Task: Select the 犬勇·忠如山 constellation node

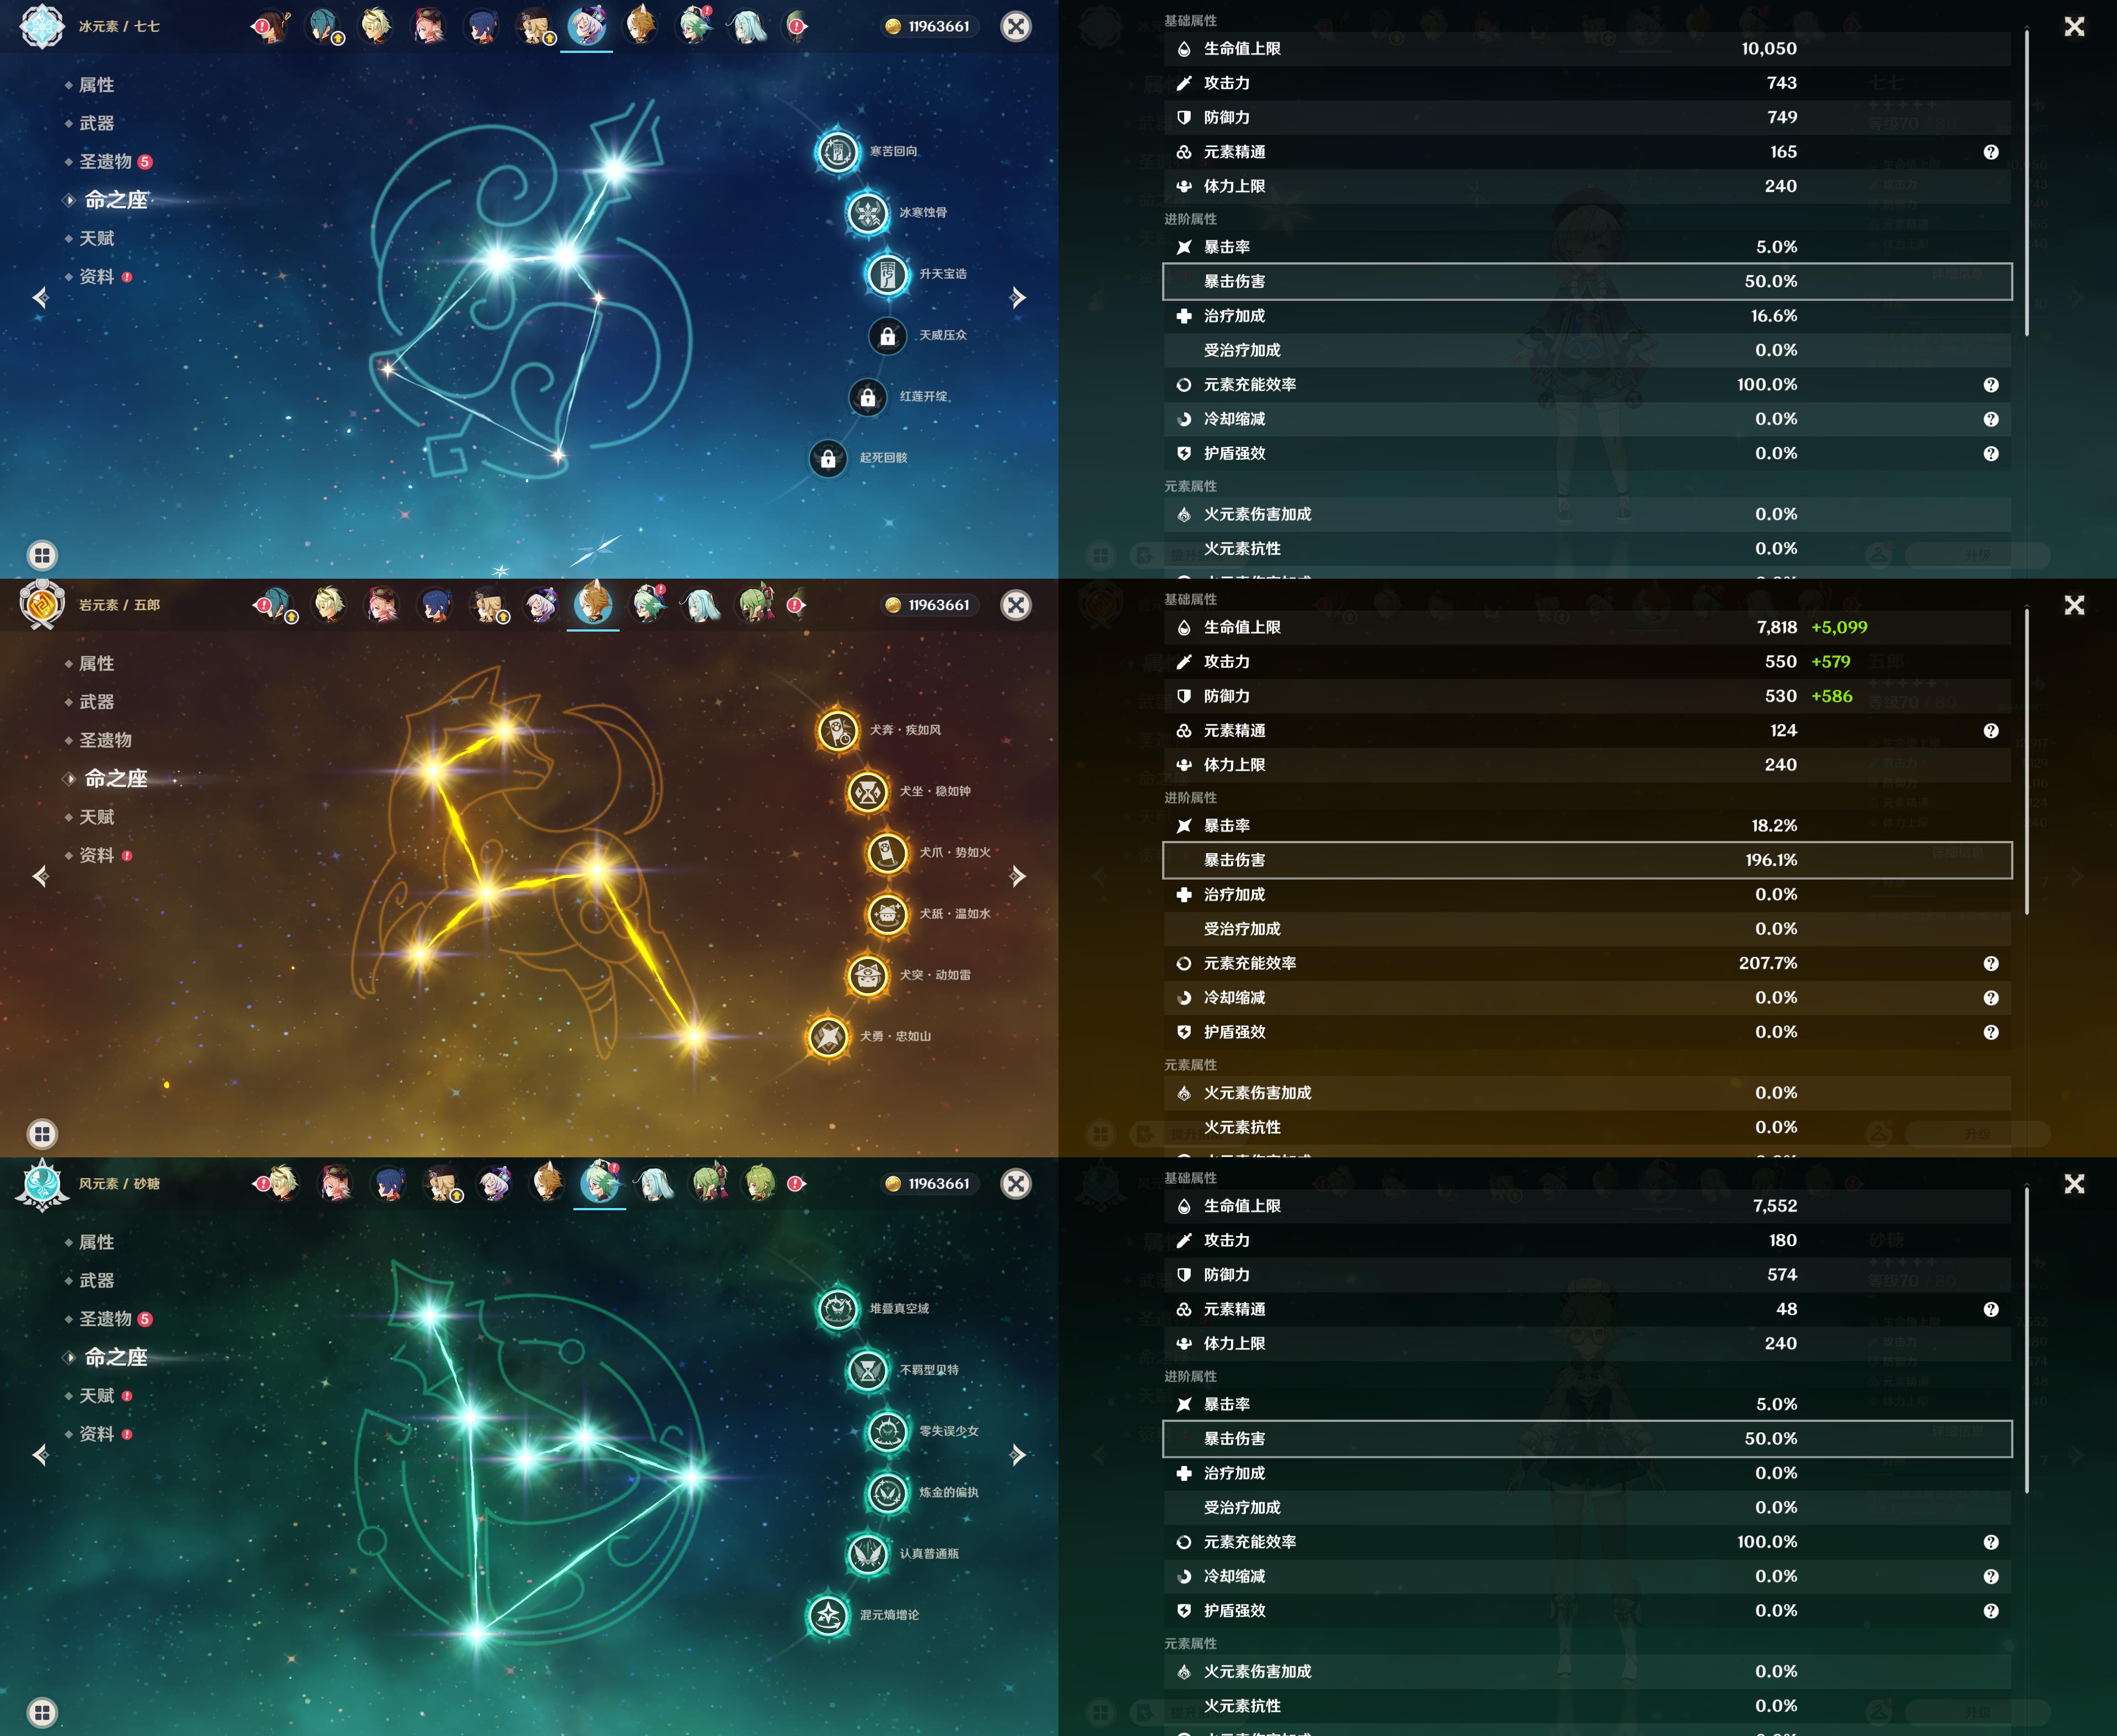Action: point(829,1037)
